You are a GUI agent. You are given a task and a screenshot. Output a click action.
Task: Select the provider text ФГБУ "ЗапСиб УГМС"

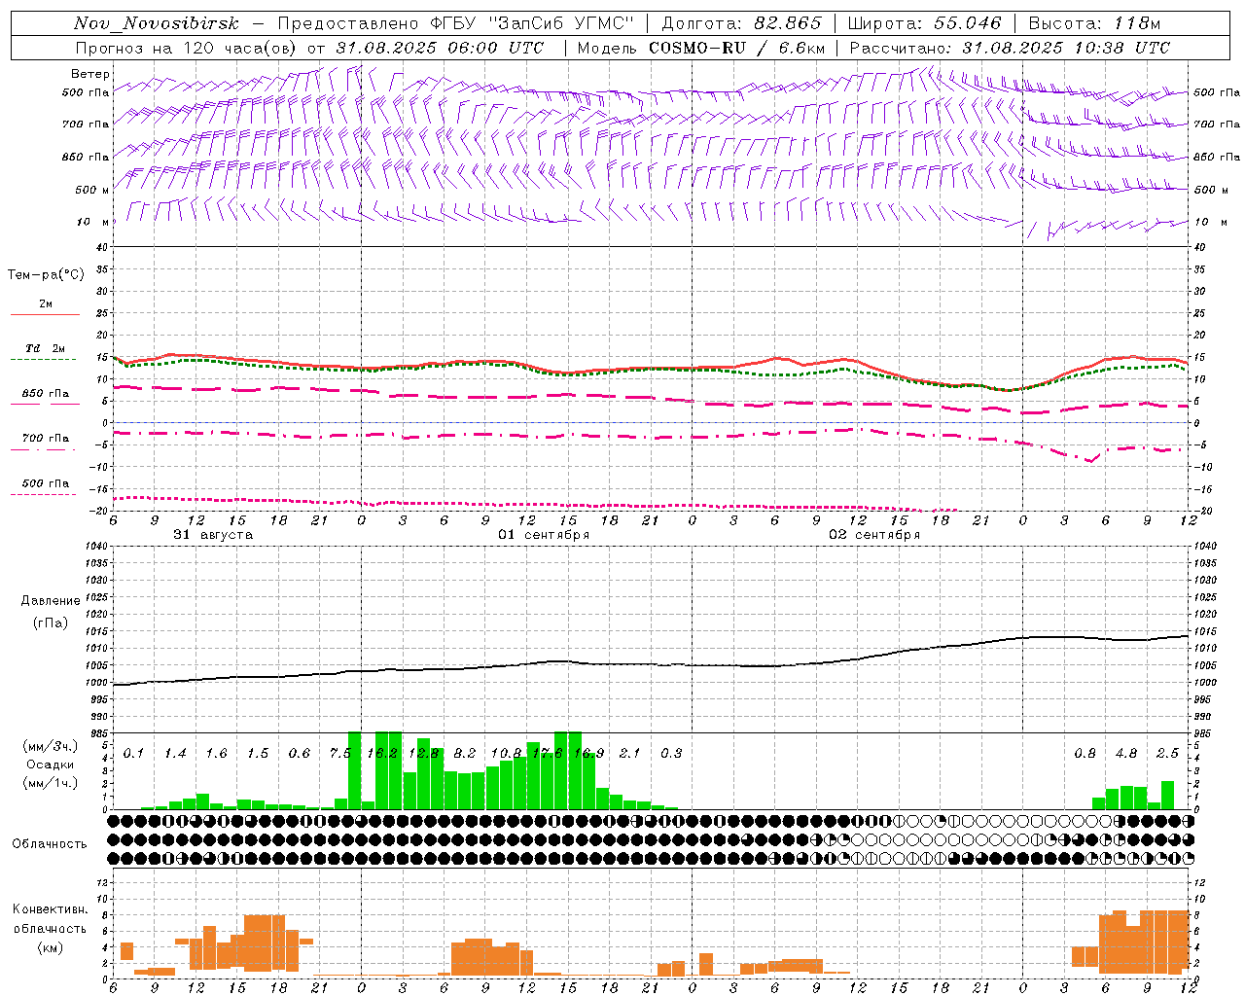pos(532,23)
